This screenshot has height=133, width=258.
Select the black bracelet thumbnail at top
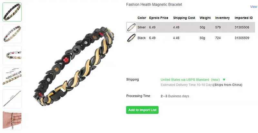[12, 12]
